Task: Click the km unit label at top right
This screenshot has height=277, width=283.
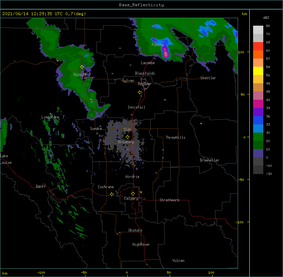Action: pos(245,14)
